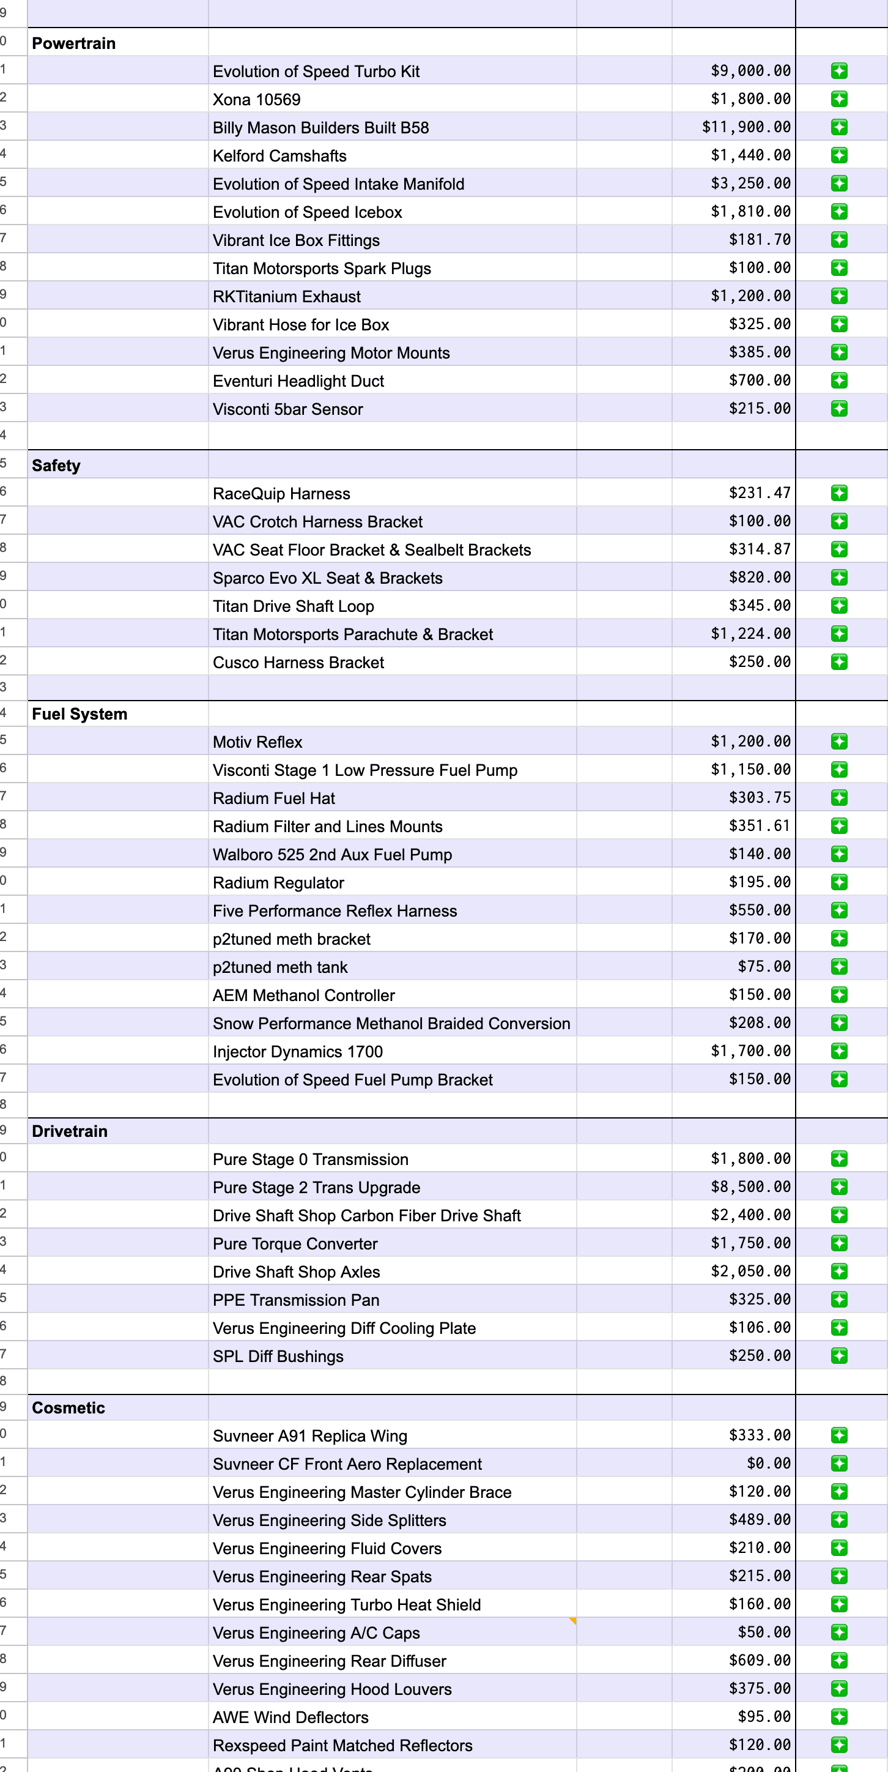Screen dimensions: 888x1772
Task: Click green star icon for Eventuri Headlight Duct
Action: click(838, 381)
